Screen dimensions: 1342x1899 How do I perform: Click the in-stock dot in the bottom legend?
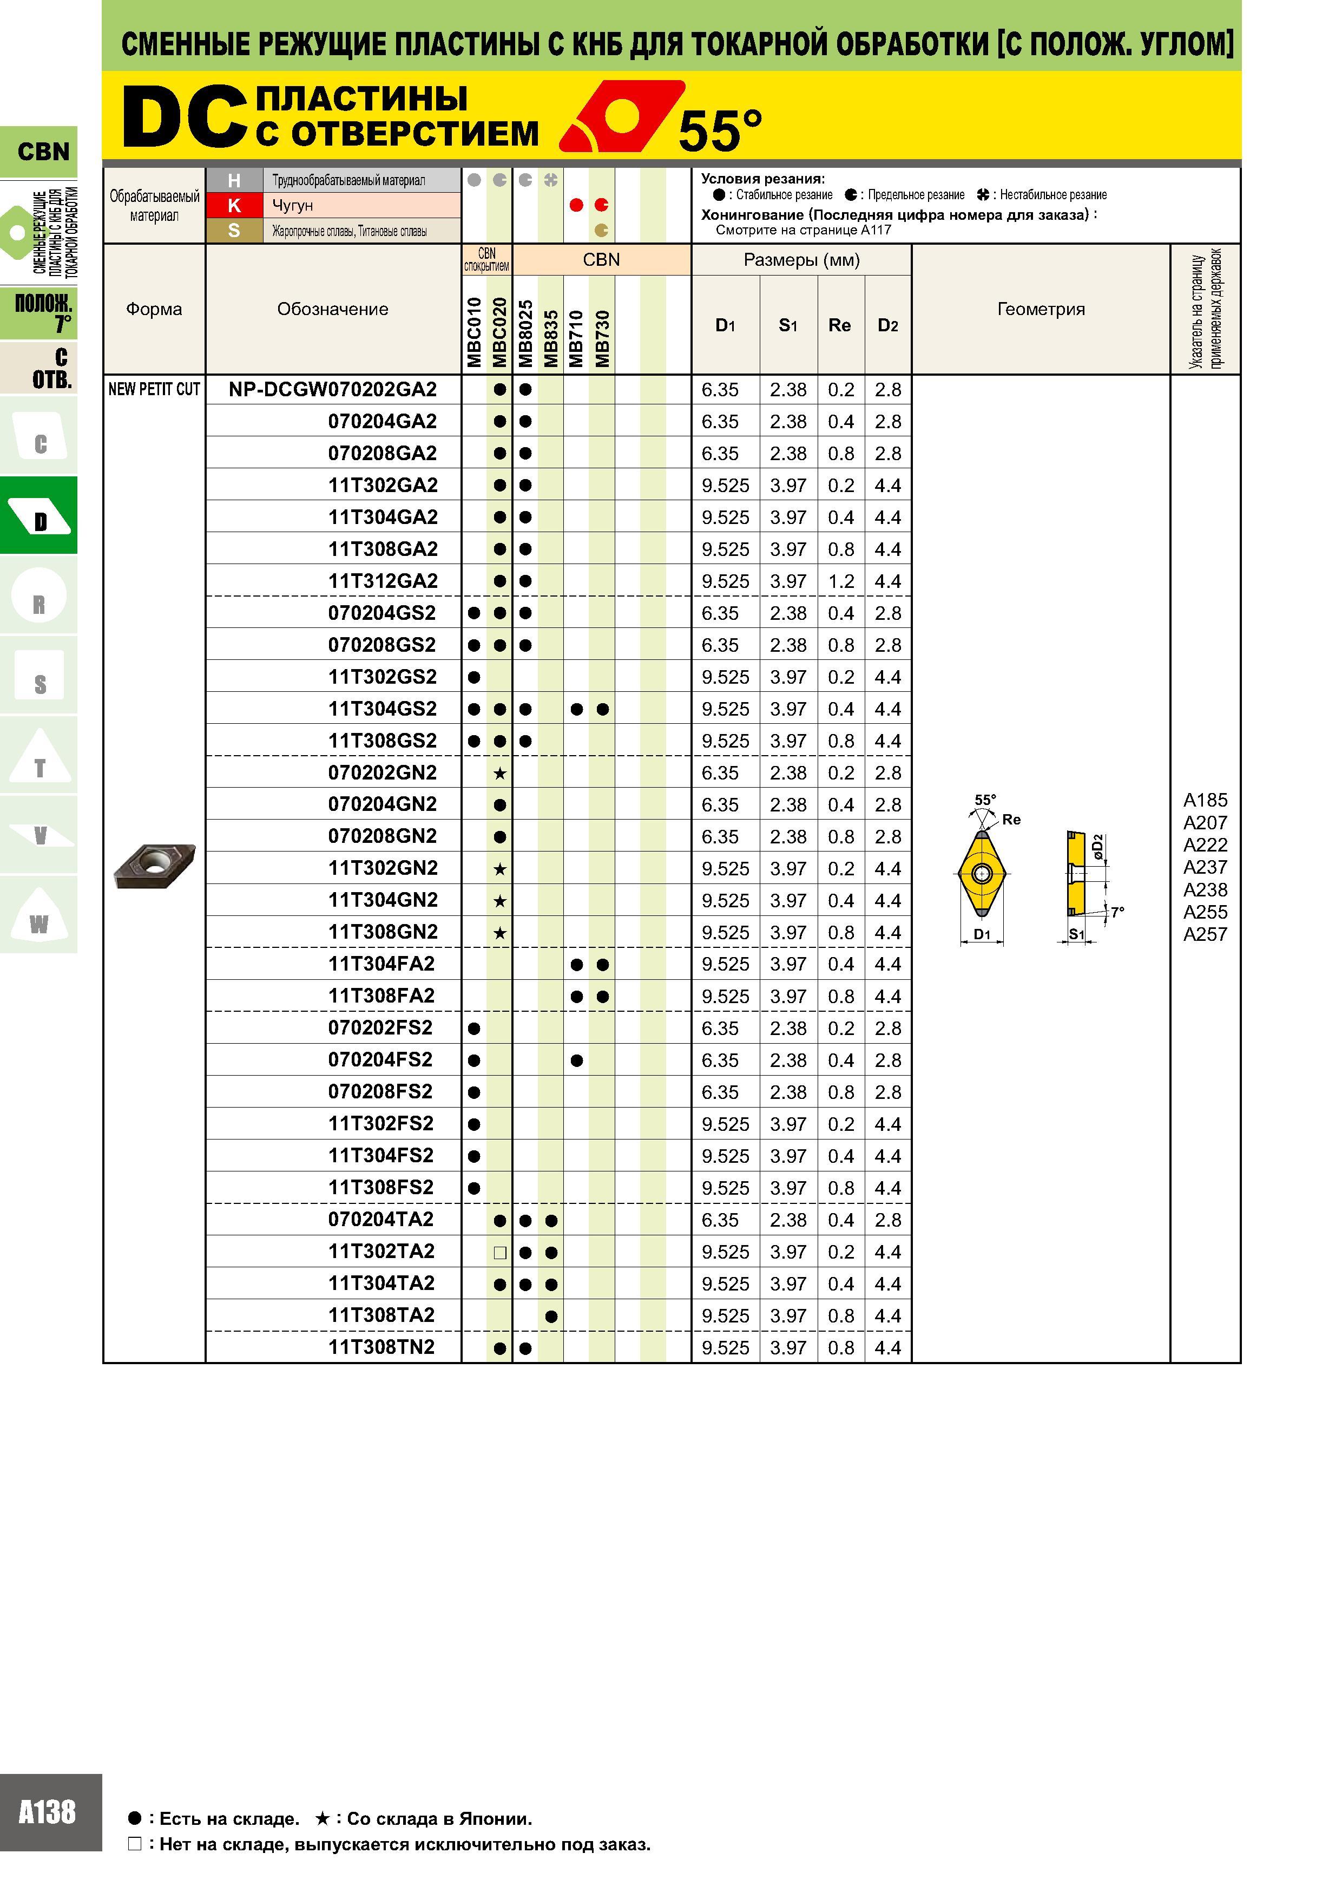coord(135,1818)
